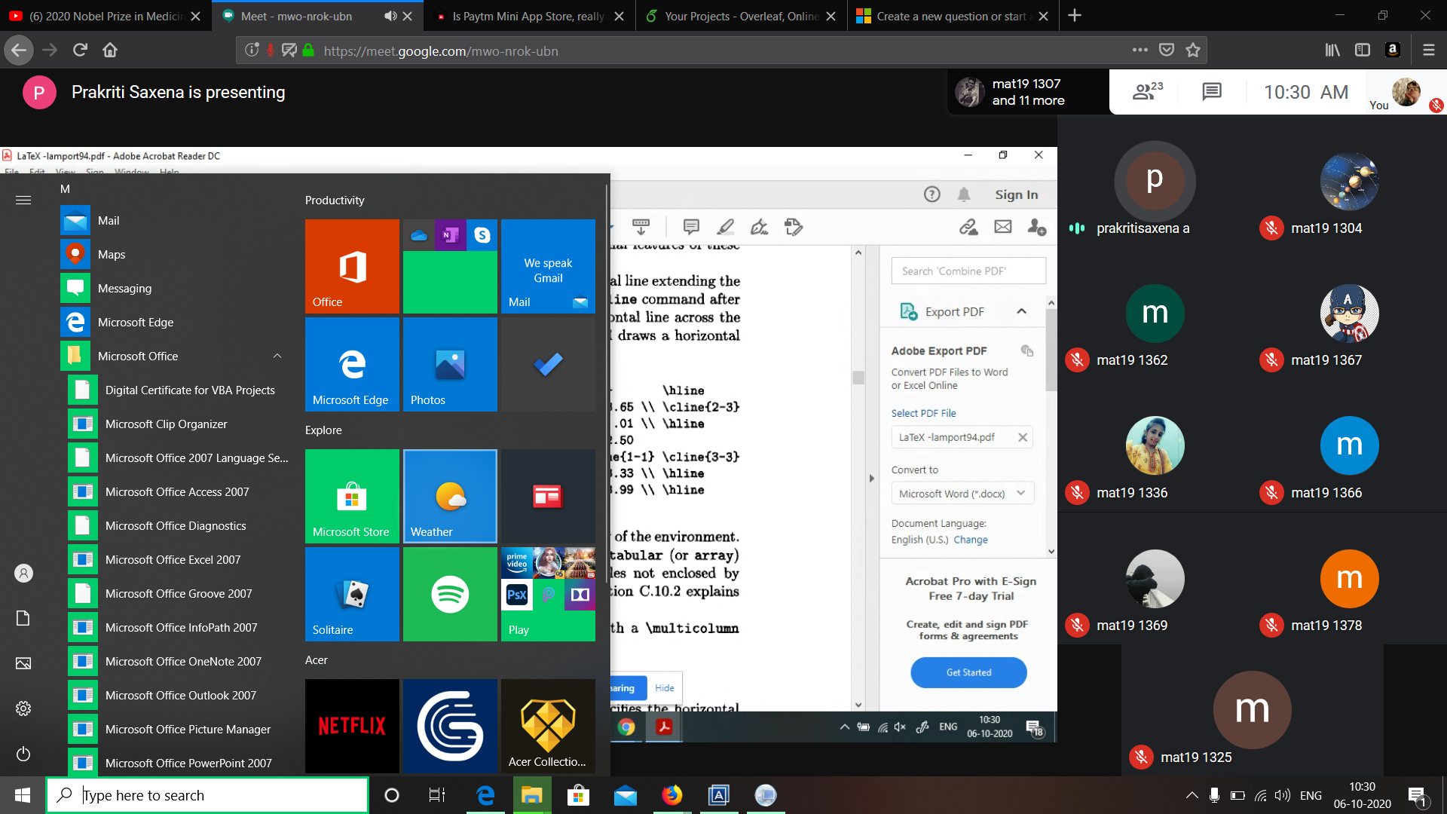Open Documents icon in Start sidebar
The height and width of the screenshot is (814, 1447).
click(x=23, y=618)
